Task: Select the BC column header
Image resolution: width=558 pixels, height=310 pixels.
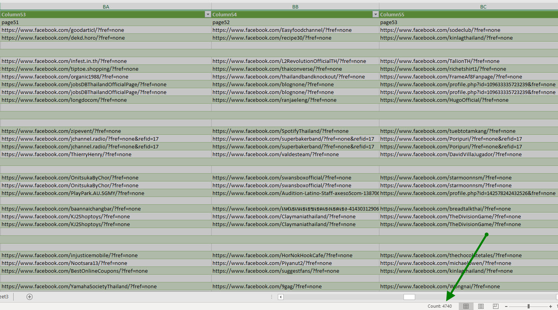Action: (x=469, y=7)
